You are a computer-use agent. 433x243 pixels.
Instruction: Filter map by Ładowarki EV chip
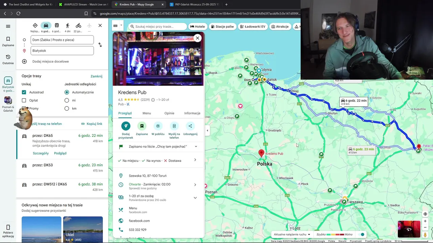[x=253, y=26]
